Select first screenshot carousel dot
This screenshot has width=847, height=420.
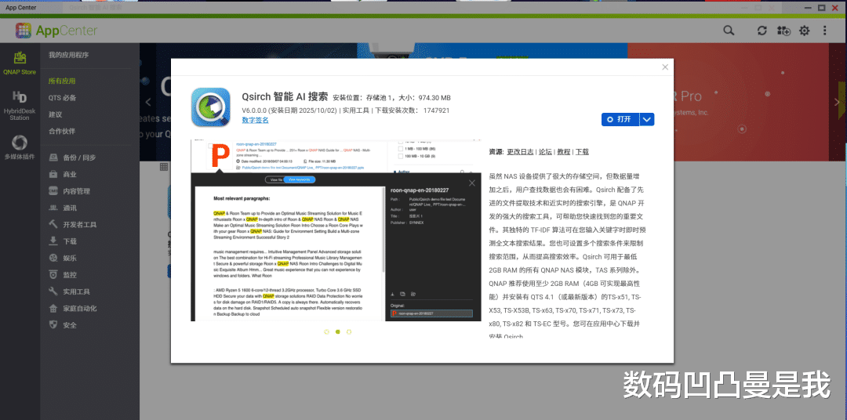tap(327, 331)
